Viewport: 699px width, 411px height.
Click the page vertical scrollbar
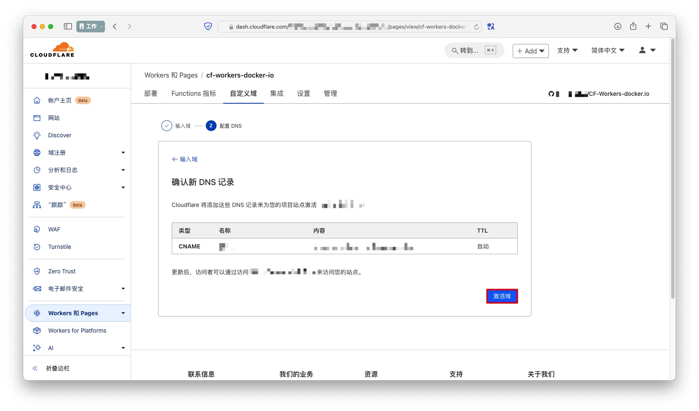[x=673, y=168]
